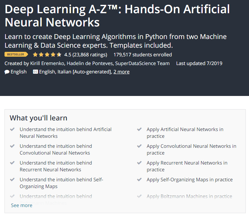The height and width of the screenshot is (218, 249).
Task: Click the closed captions CC icon
Action: (x=35, y=72)
